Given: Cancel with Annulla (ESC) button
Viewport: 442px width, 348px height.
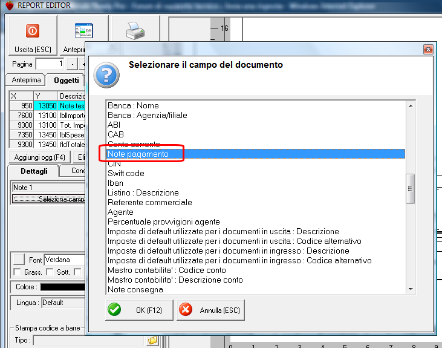Looking at the screenshot, I should coord(210,310).
